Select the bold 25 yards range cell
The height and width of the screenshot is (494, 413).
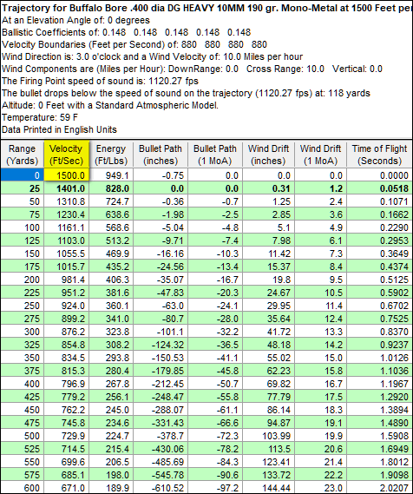22,188
